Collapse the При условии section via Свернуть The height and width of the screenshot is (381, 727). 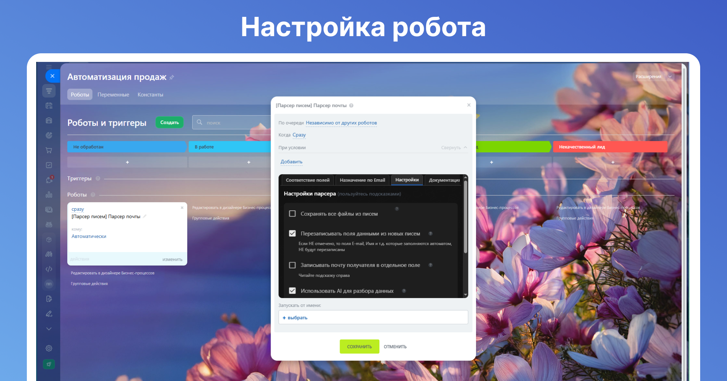coord(454,147)
